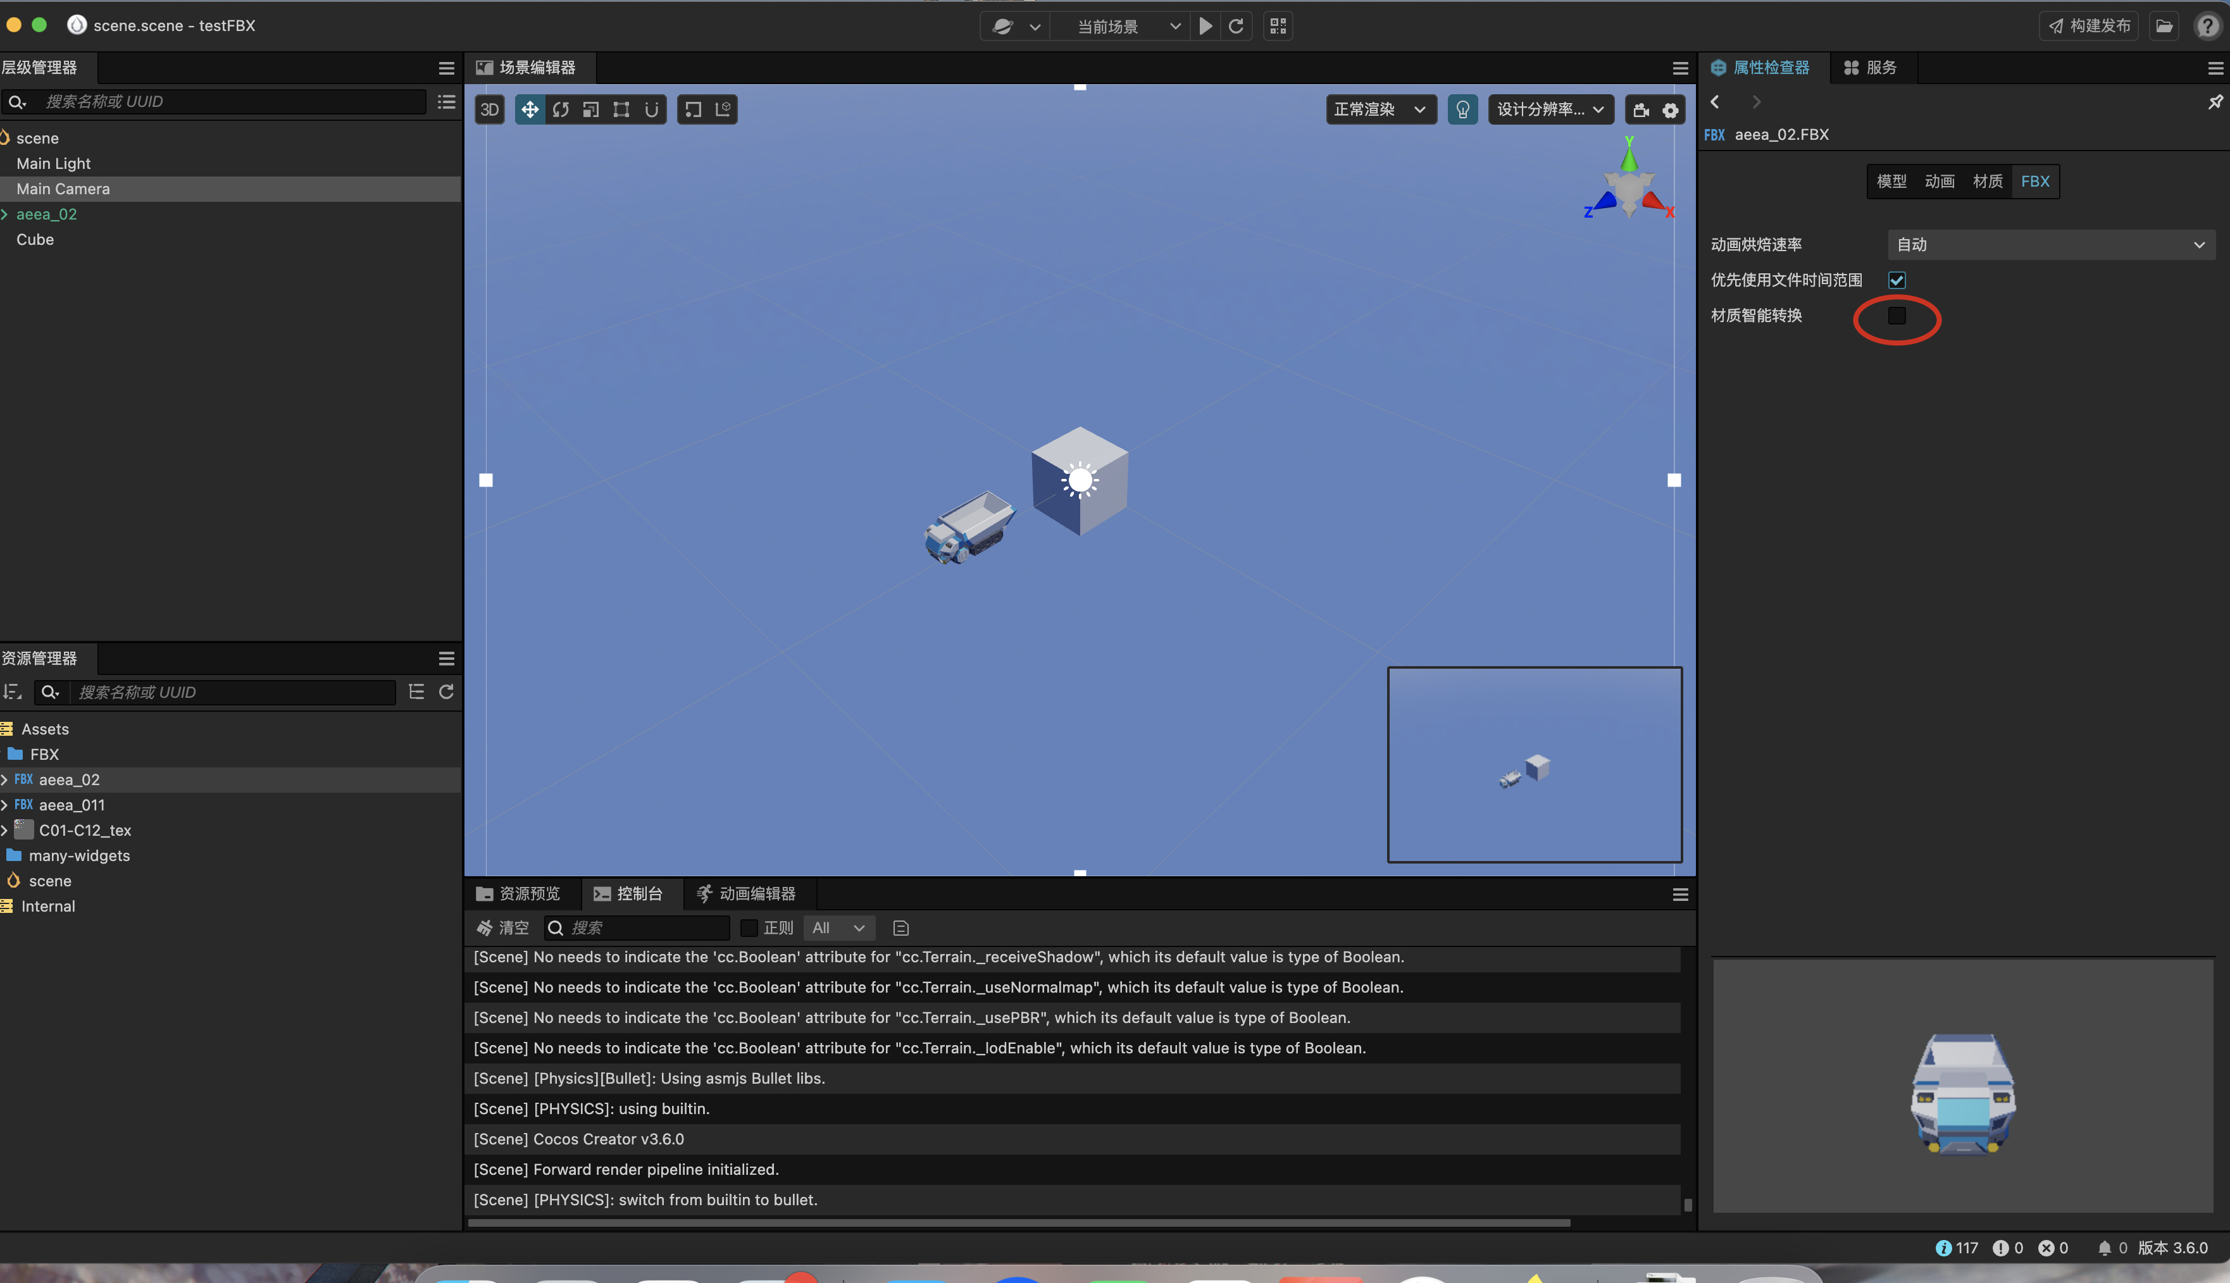Image resolution: width=2230 pixels, height=1283 pixels.
Task: Refresh the asset manager list
Action: (x=447, y=691)
